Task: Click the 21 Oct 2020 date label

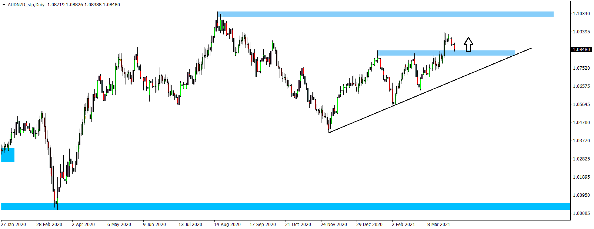Action: point(298,225)
